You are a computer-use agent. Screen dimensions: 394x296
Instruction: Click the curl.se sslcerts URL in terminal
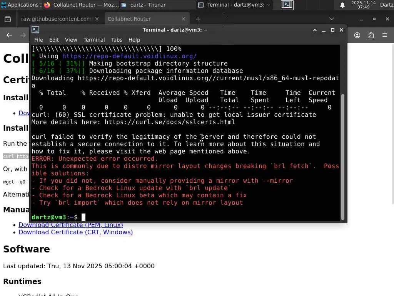[x=170, y=122]
